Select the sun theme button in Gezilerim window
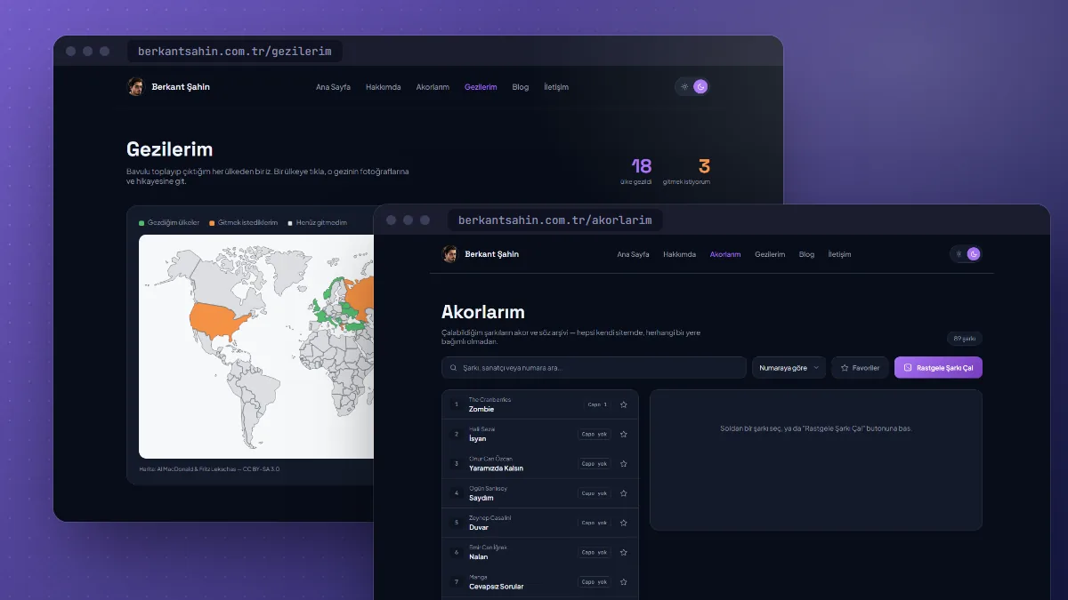This screenshot has width=1068, height=600. 684,86
